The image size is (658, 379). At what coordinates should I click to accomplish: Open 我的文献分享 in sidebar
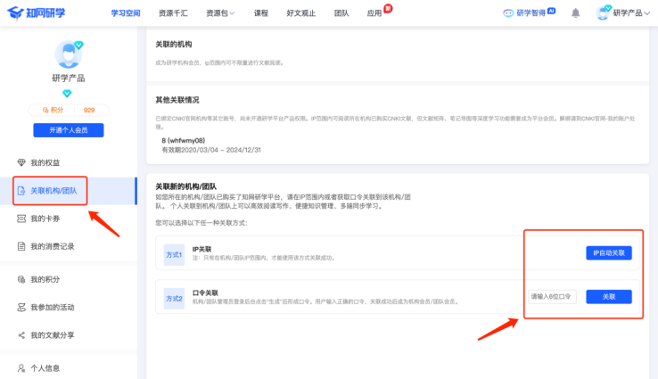coord(52,335)
